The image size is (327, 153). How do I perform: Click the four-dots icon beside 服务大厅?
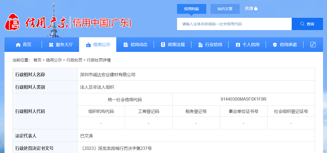[x=51, y=45]
